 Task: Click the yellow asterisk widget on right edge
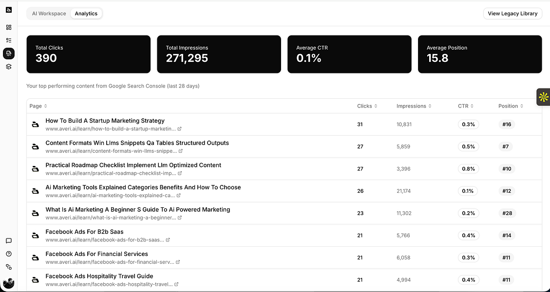pos(544,97)
